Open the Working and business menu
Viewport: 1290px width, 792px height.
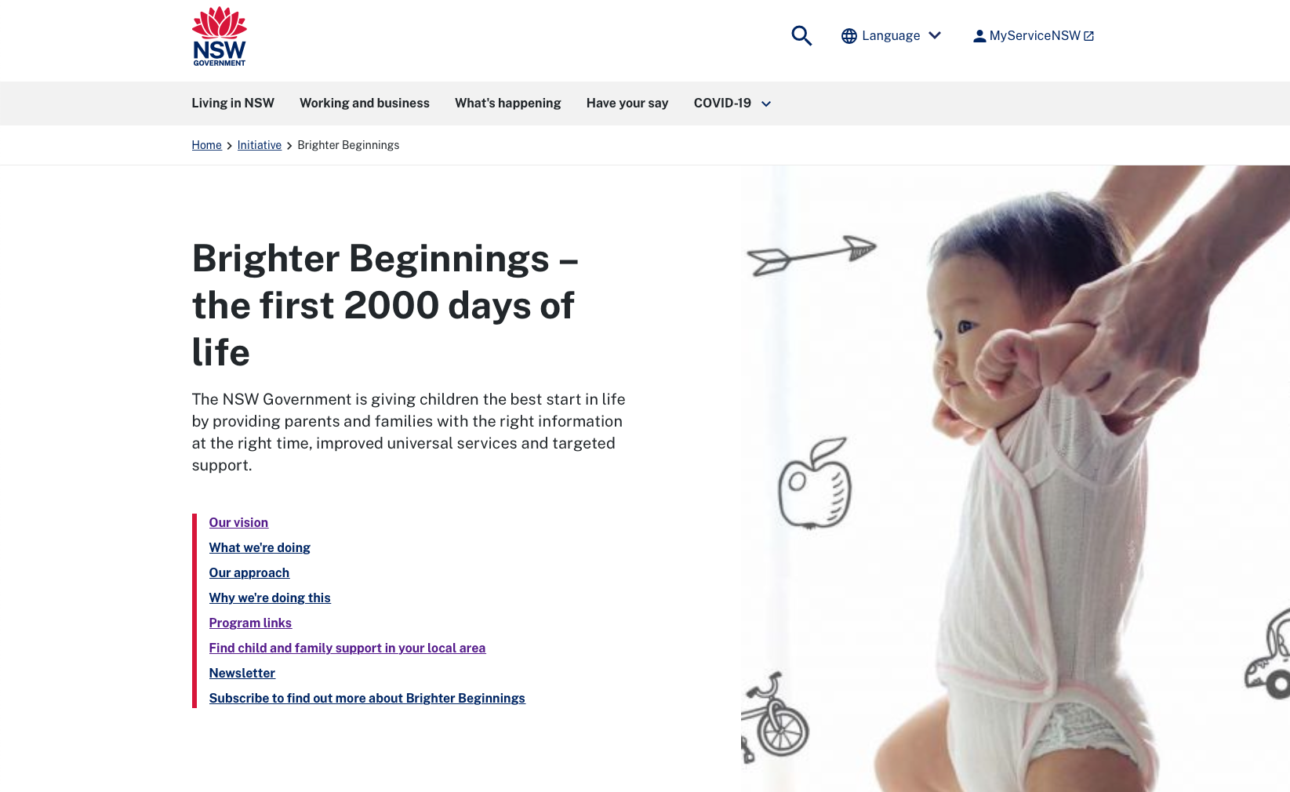365,104
